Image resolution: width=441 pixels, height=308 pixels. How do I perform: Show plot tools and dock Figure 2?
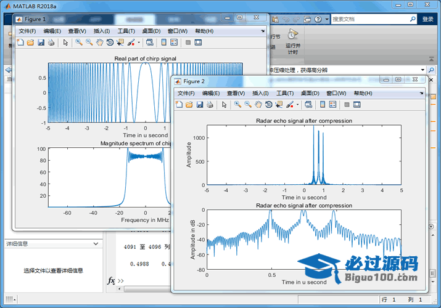357,105
